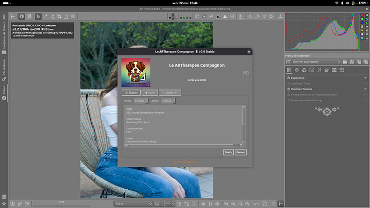Click next image arrow in bottom bar
370x208 pixels.
coord(217,204)
